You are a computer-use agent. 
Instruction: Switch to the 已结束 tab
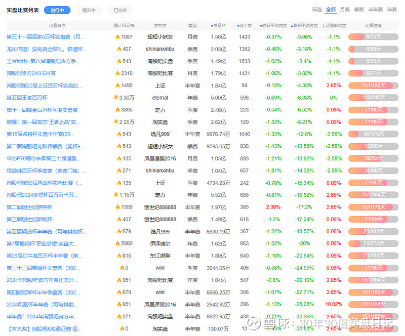coord(120,10)
